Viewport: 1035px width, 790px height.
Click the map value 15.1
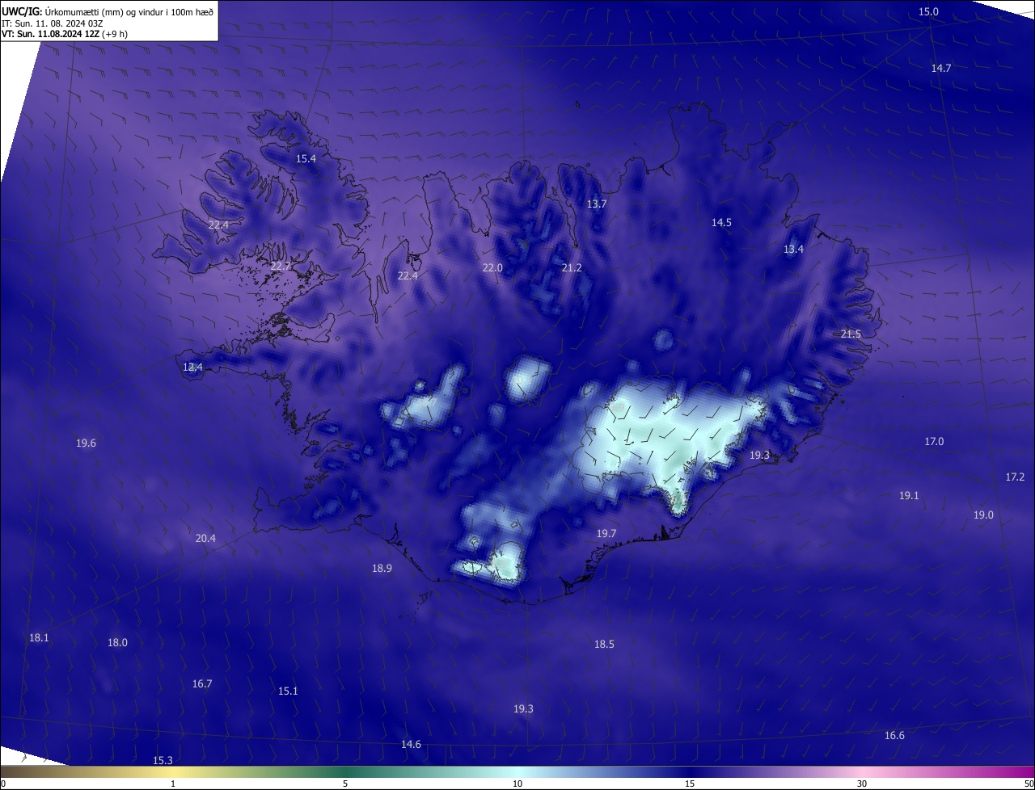tap(288, 691)
